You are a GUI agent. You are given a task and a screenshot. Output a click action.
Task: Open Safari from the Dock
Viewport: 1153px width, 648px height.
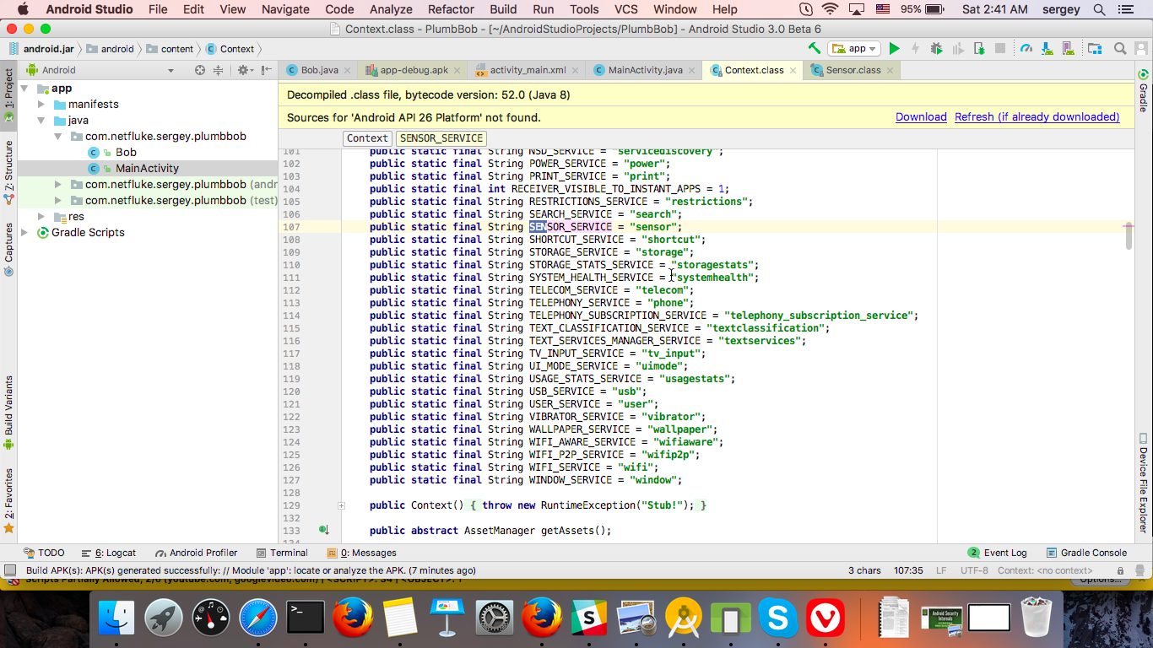(x=258, y=619)
